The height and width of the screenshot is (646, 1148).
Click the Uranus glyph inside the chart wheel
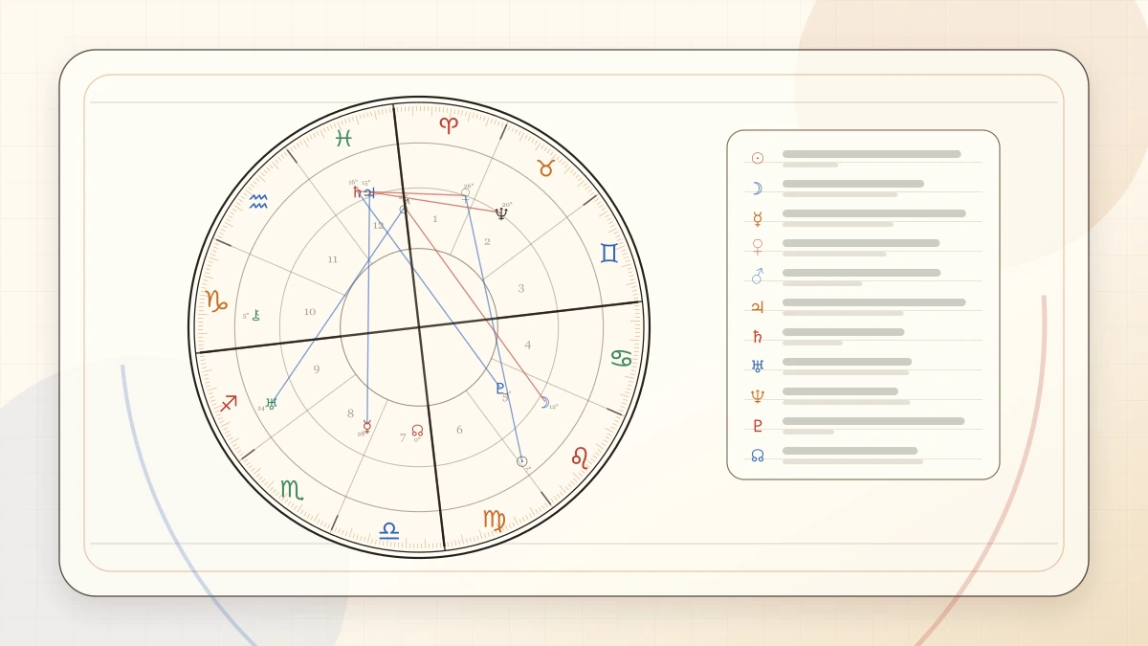coord(271,404)
